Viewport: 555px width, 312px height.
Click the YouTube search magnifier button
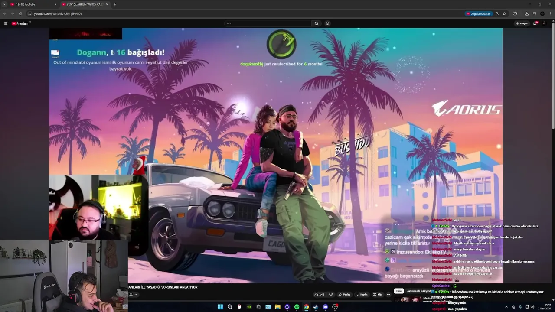317,23
